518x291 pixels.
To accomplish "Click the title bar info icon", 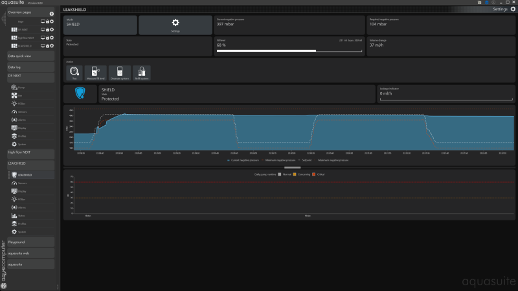I will tap(493, 3).
